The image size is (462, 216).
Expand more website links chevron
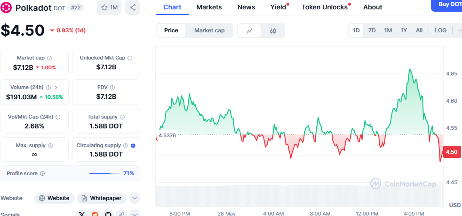135,198
